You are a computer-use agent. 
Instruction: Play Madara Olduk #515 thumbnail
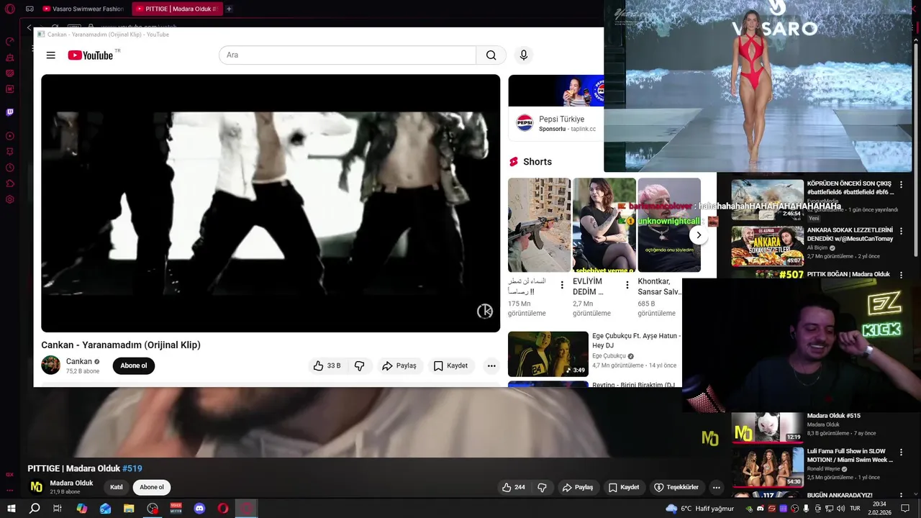[x=767, y=427]
